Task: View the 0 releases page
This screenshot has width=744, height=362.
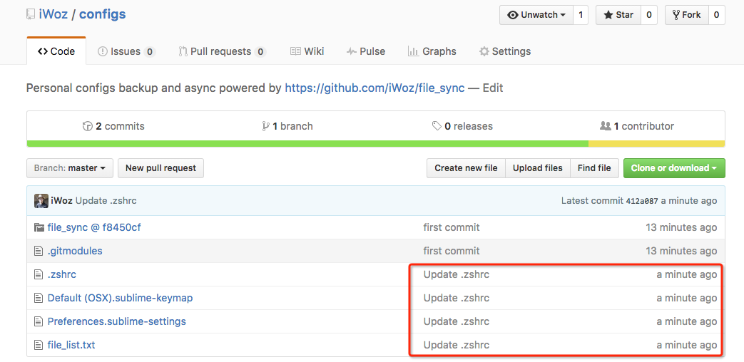Action: [x=463, y=126]
